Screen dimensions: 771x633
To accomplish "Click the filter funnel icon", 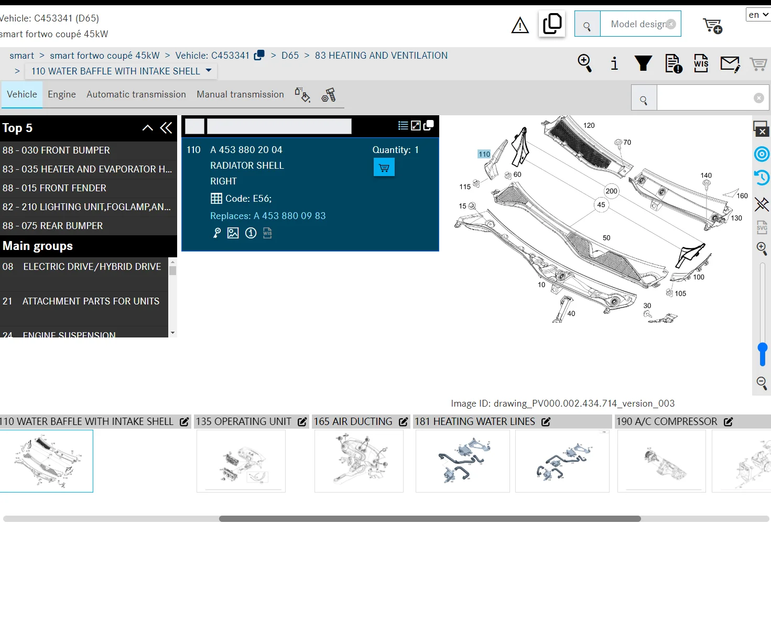I will pyautogui.click(x=643, y=63).
